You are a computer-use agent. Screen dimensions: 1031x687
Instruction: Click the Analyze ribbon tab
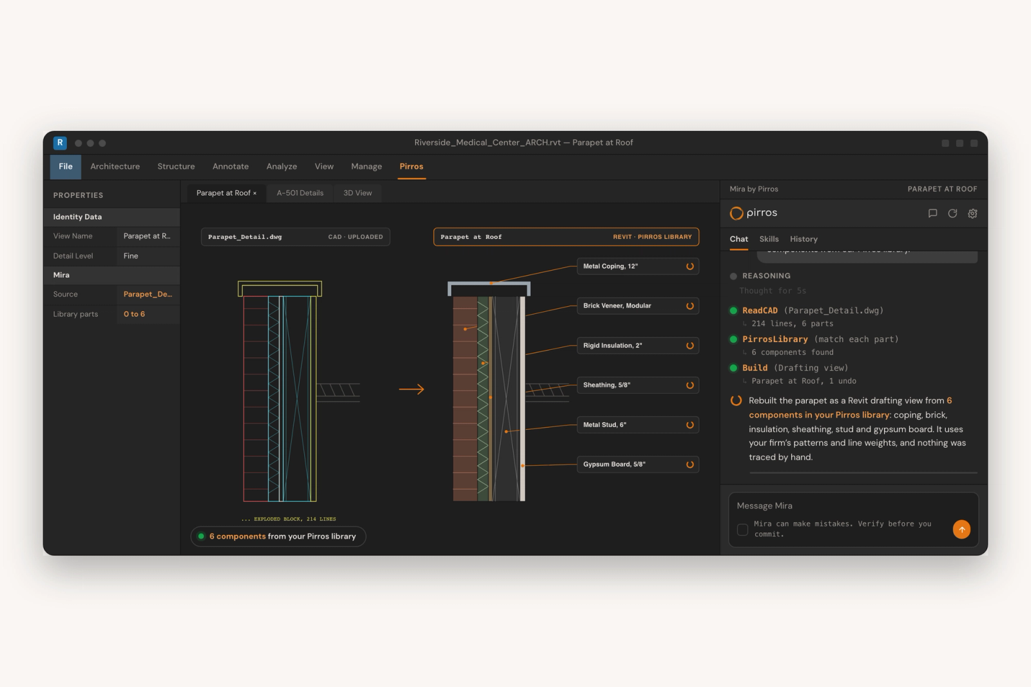(282, 166)
